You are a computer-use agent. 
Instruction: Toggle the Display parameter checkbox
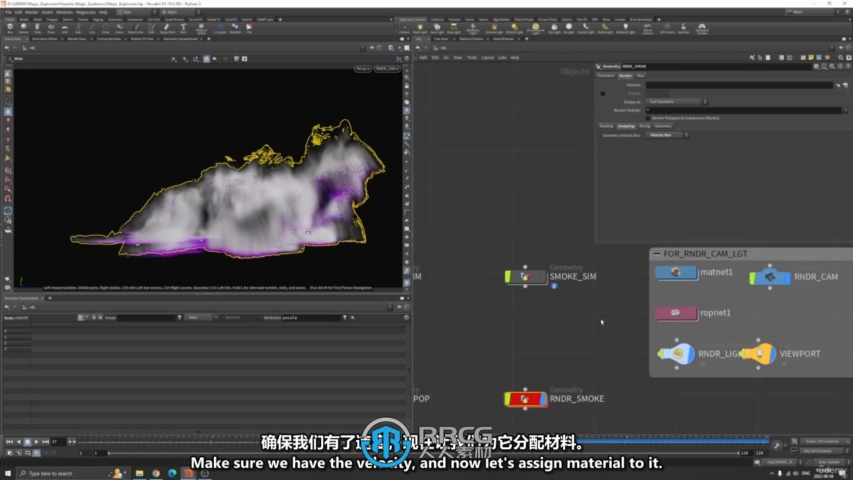(x=602, y=93)
